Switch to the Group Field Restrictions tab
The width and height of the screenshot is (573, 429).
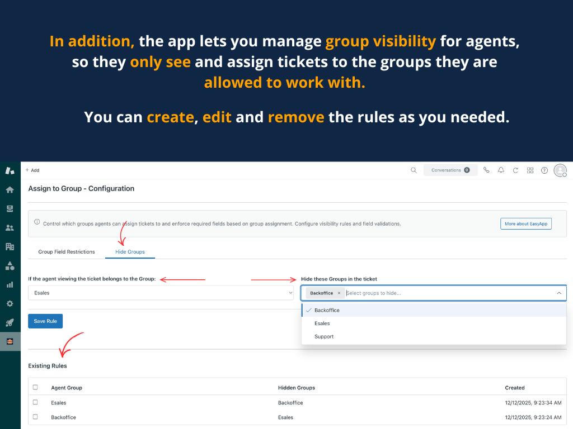(66, 251)
